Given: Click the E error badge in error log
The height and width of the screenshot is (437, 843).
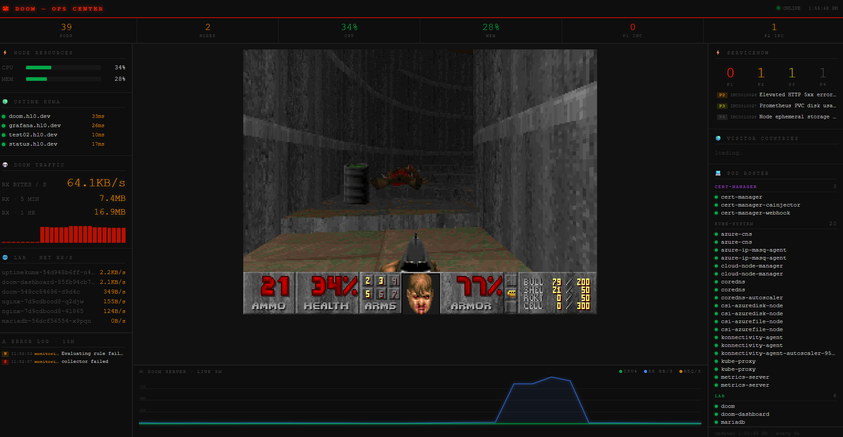Looking at the screenshot, I should click(5, 362).
